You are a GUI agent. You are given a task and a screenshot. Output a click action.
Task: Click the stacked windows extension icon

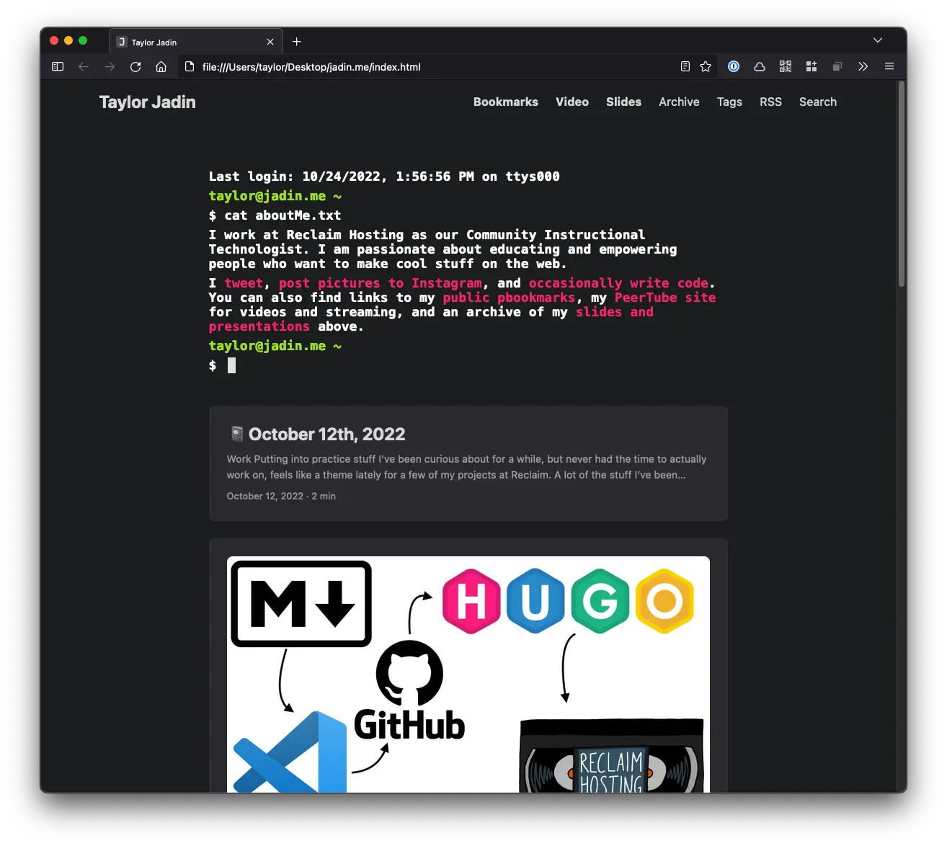pos(837,66)
